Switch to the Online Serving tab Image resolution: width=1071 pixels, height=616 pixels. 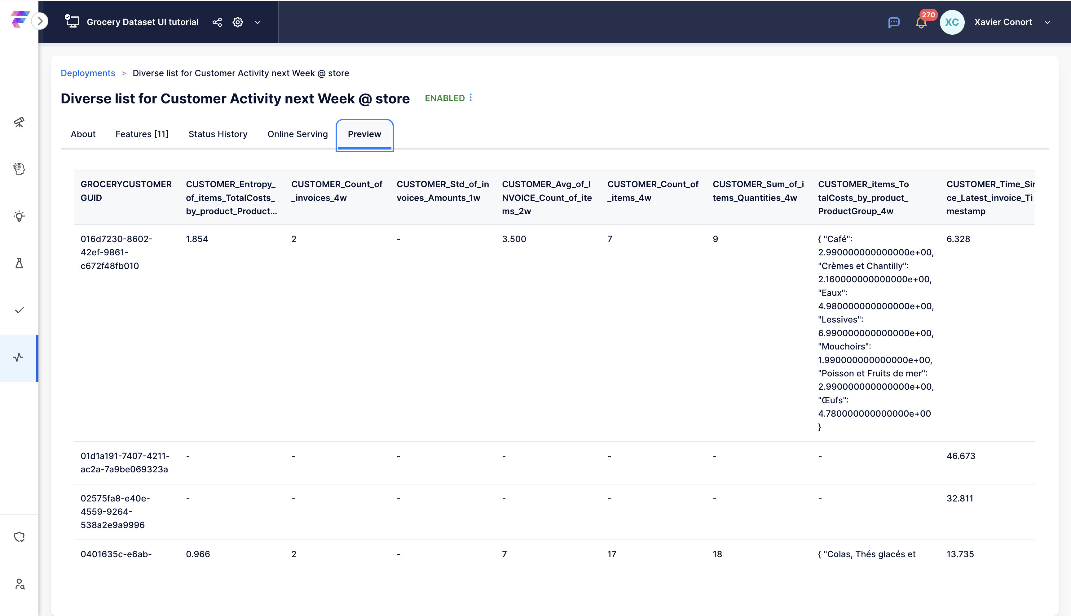(297, 134)
